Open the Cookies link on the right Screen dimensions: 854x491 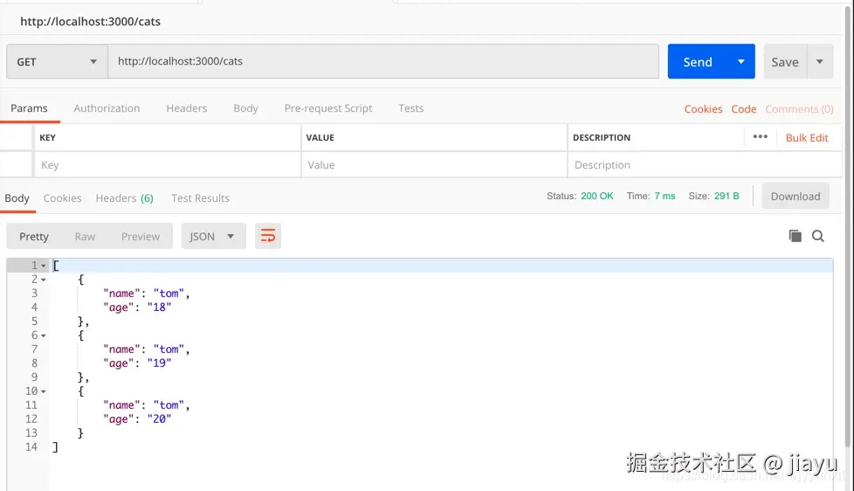pos(703,109)
